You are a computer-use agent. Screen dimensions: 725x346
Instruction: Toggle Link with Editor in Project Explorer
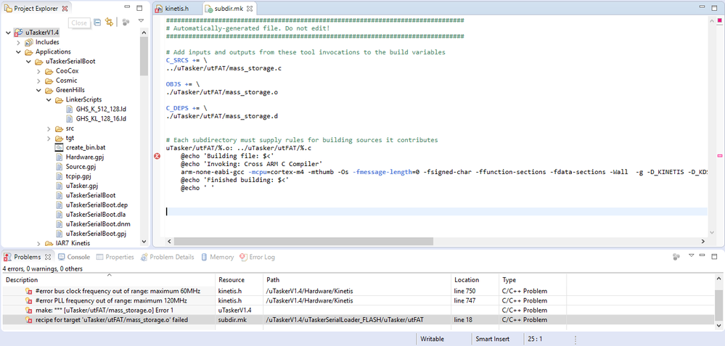click(109, 22)
